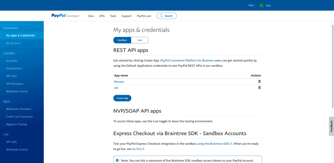Open the APIs menu

point(102,16)
